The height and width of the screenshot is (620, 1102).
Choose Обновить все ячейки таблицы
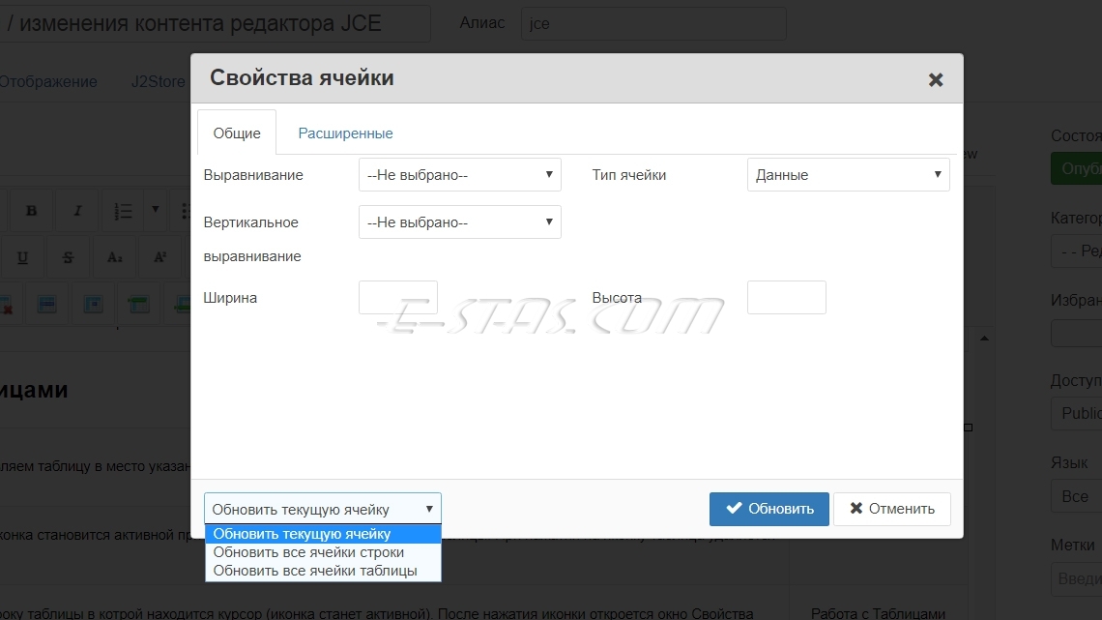point(323,571)
